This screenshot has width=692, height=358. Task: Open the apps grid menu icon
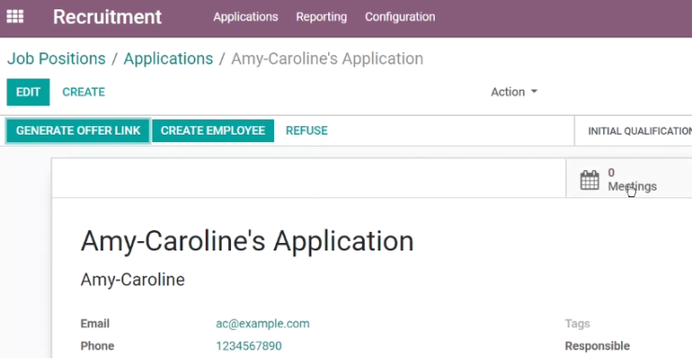[x=15, y=17]
